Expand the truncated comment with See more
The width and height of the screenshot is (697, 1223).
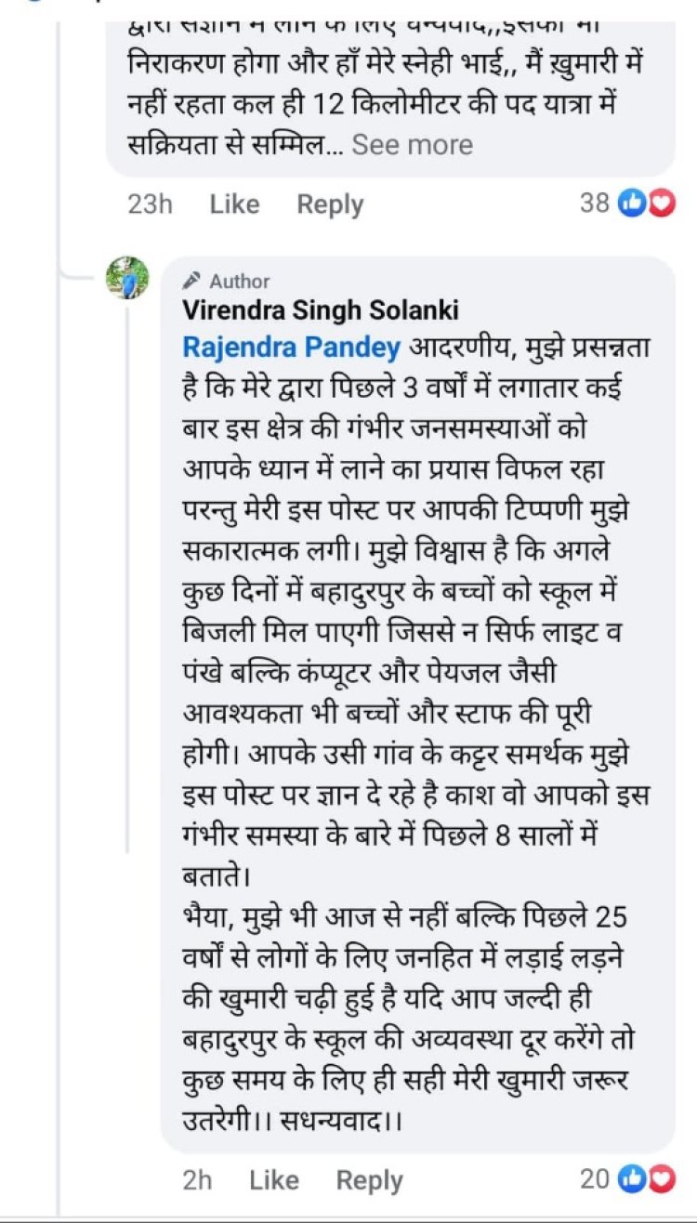pos(412,145)
